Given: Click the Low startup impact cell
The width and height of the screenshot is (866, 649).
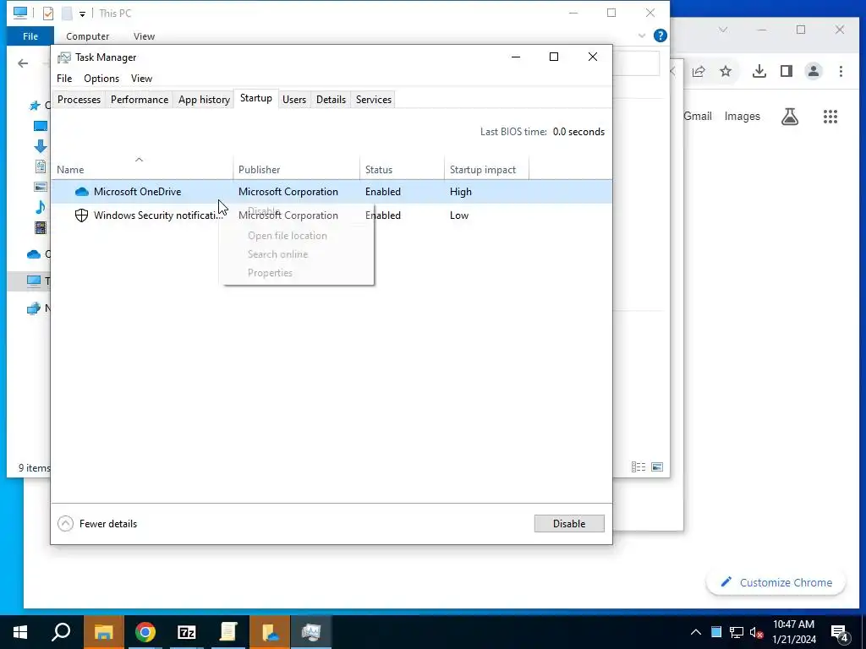Looking at the screenshot, I should [459, 215].
